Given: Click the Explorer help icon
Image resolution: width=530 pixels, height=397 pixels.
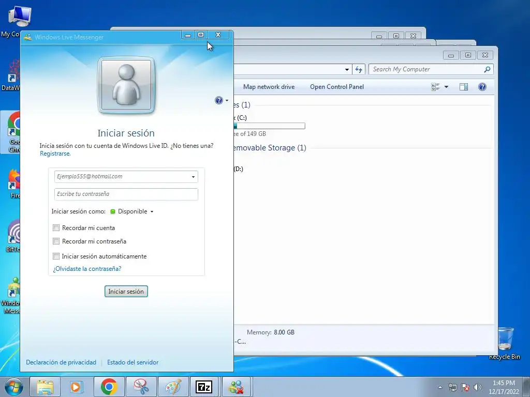Looking at the screenshot, I should (x=482, y=87).
